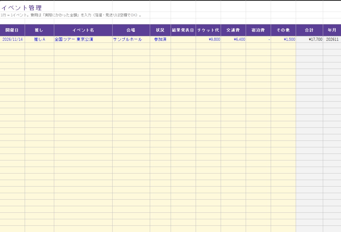Select the other expense cell ¥1,500
The height and width of the screenshot is (232, 341).
point(283,39)
